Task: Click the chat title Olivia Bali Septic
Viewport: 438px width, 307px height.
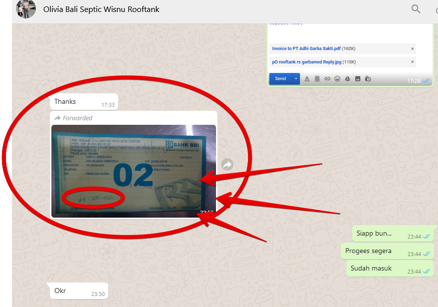Action: tap(101, 9)
